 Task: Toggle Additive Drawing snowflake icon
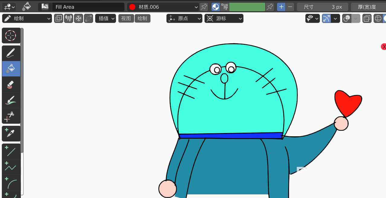79,19
